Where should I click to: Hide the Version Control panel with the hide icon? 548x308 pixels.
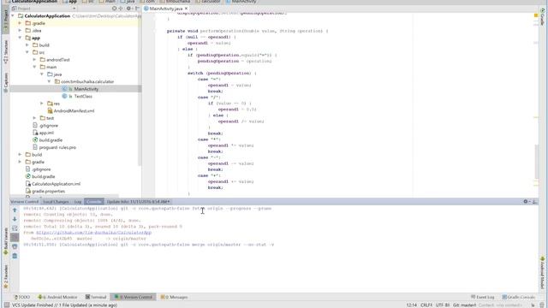[534, 202]
